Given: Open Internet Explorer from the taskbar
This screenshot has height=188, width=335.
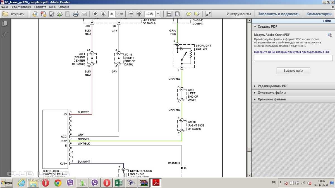Looking at the screenshot, I should coord(21,183).
